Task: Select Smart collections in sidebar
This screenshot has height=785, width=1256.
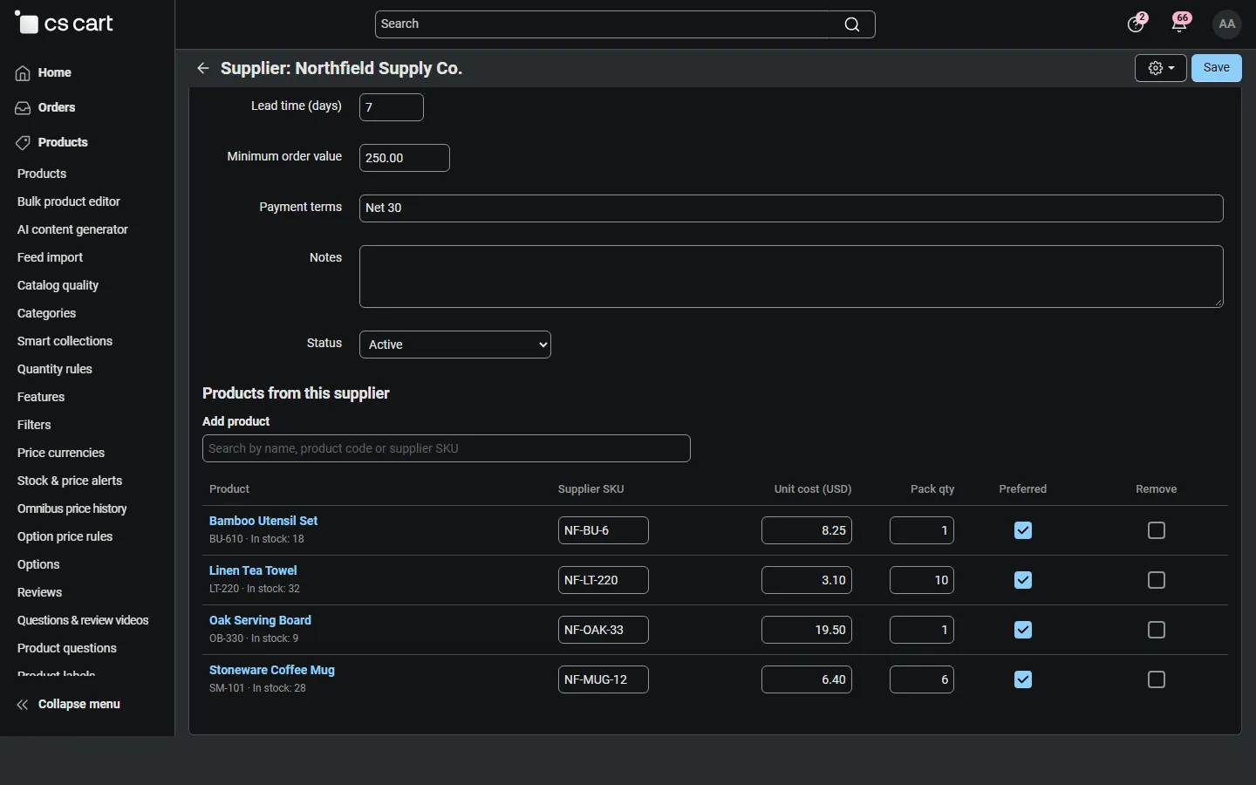Action: coord(65,341)
